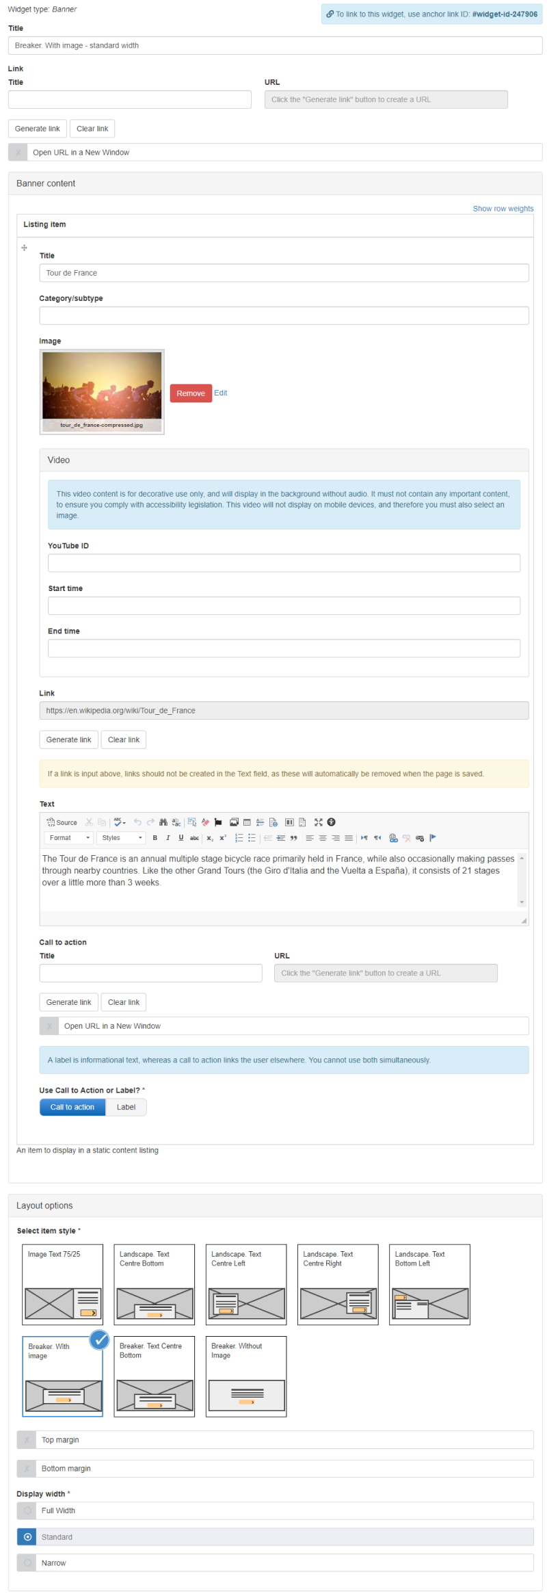The width and height of the screenshot is (547, 1596).
Task: Select Landscape Text Centre Left style
Action: (x=246, y=1285)
